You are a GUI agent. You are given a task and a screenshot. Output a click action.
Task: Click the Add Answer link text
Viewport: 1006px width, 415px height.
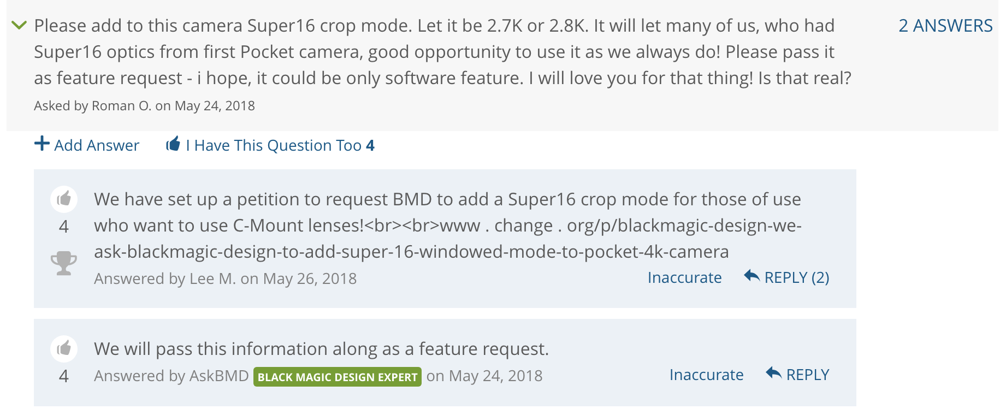click(x=97, y=145)
